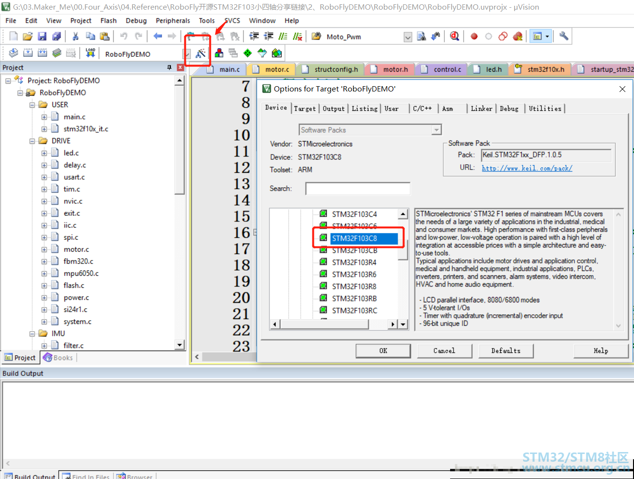Switch to the Books panel tab

coord(58,358)
